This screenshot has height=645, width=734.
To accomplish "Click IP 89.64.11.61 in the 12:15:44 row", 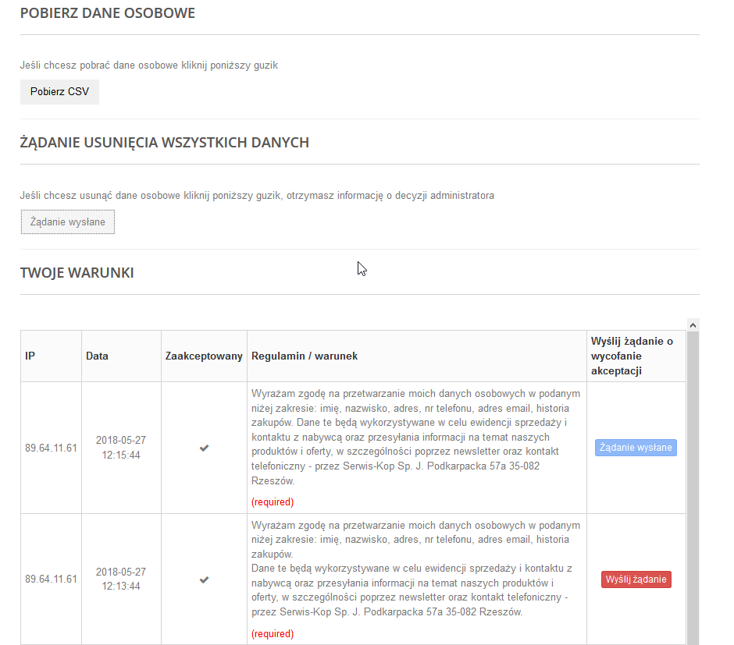I will click(51, 448).
